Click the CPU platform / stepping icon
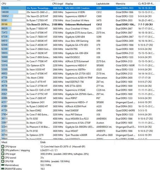Viewport: 160px width, 170px height. (3, 150)
